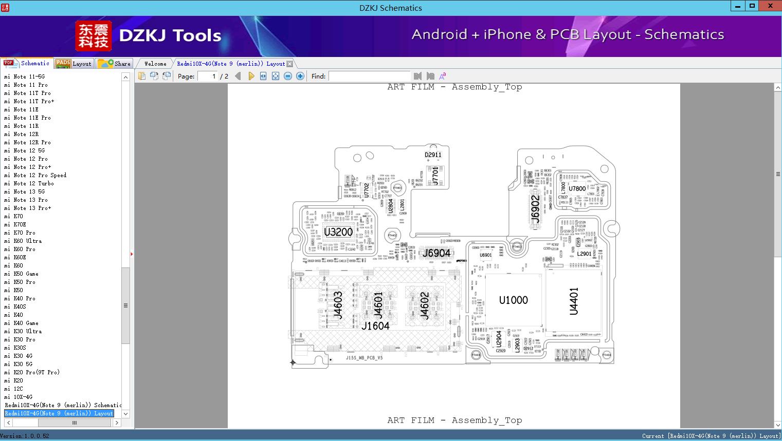Screen dimensions: 782x441
Task: Click the DZKJ red logo in banner
Action: point(93,35)
